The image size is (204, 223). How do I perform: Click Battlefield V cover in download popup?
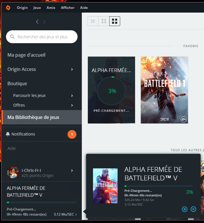tap(105, 186)
